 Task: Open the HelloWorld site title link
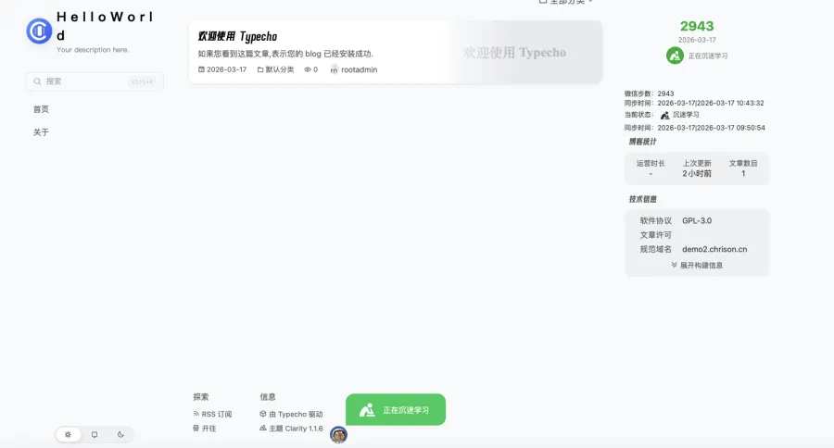click(106, 26)
